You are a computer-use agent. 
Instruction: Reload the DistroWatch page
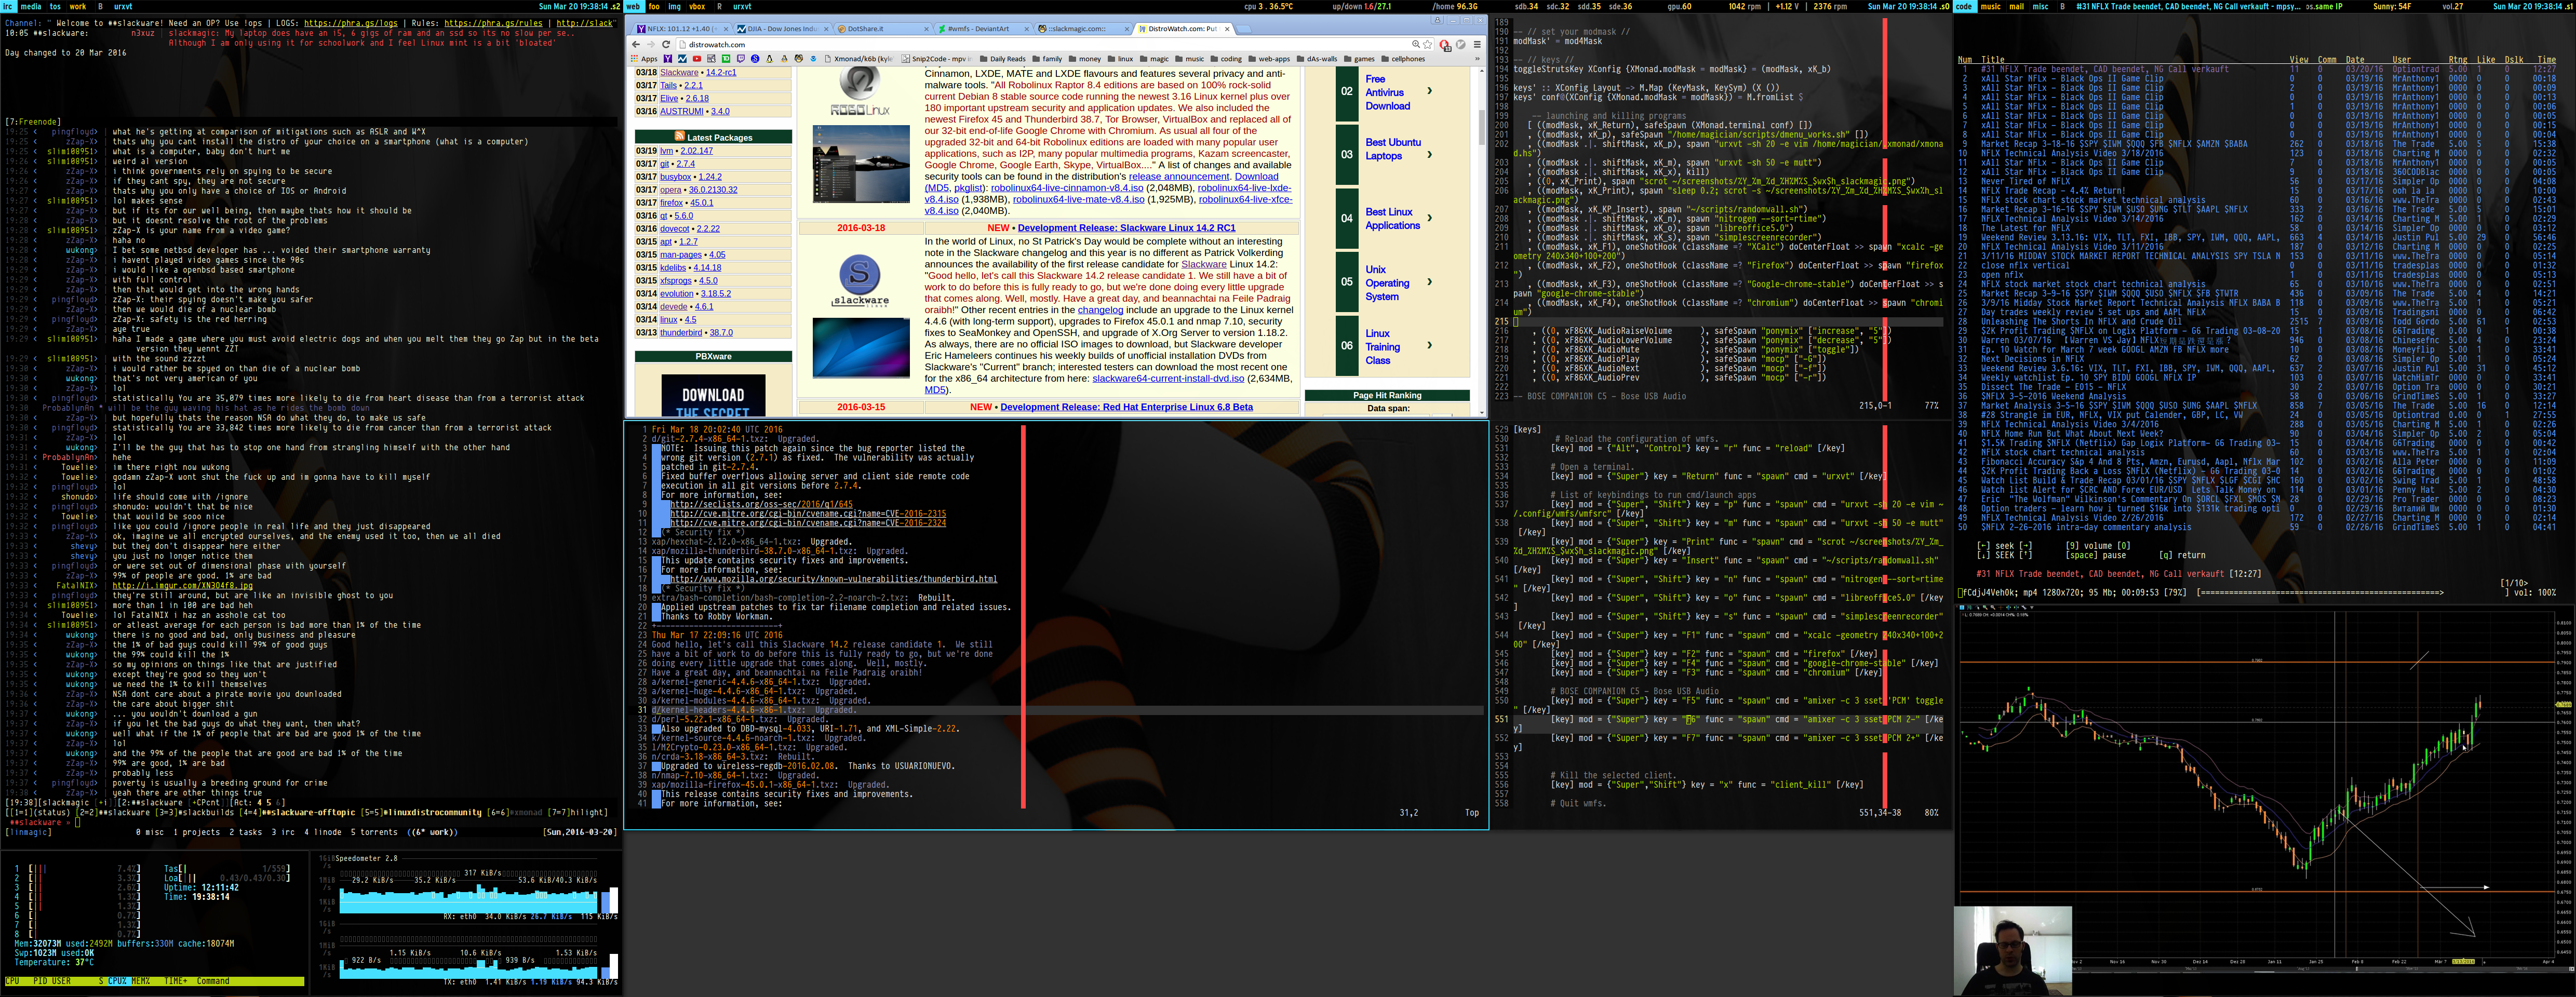pyautogui.click(x=666, y=45)
